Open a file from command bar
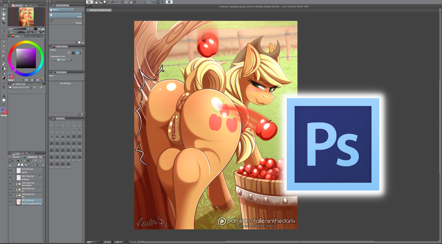 100,2
